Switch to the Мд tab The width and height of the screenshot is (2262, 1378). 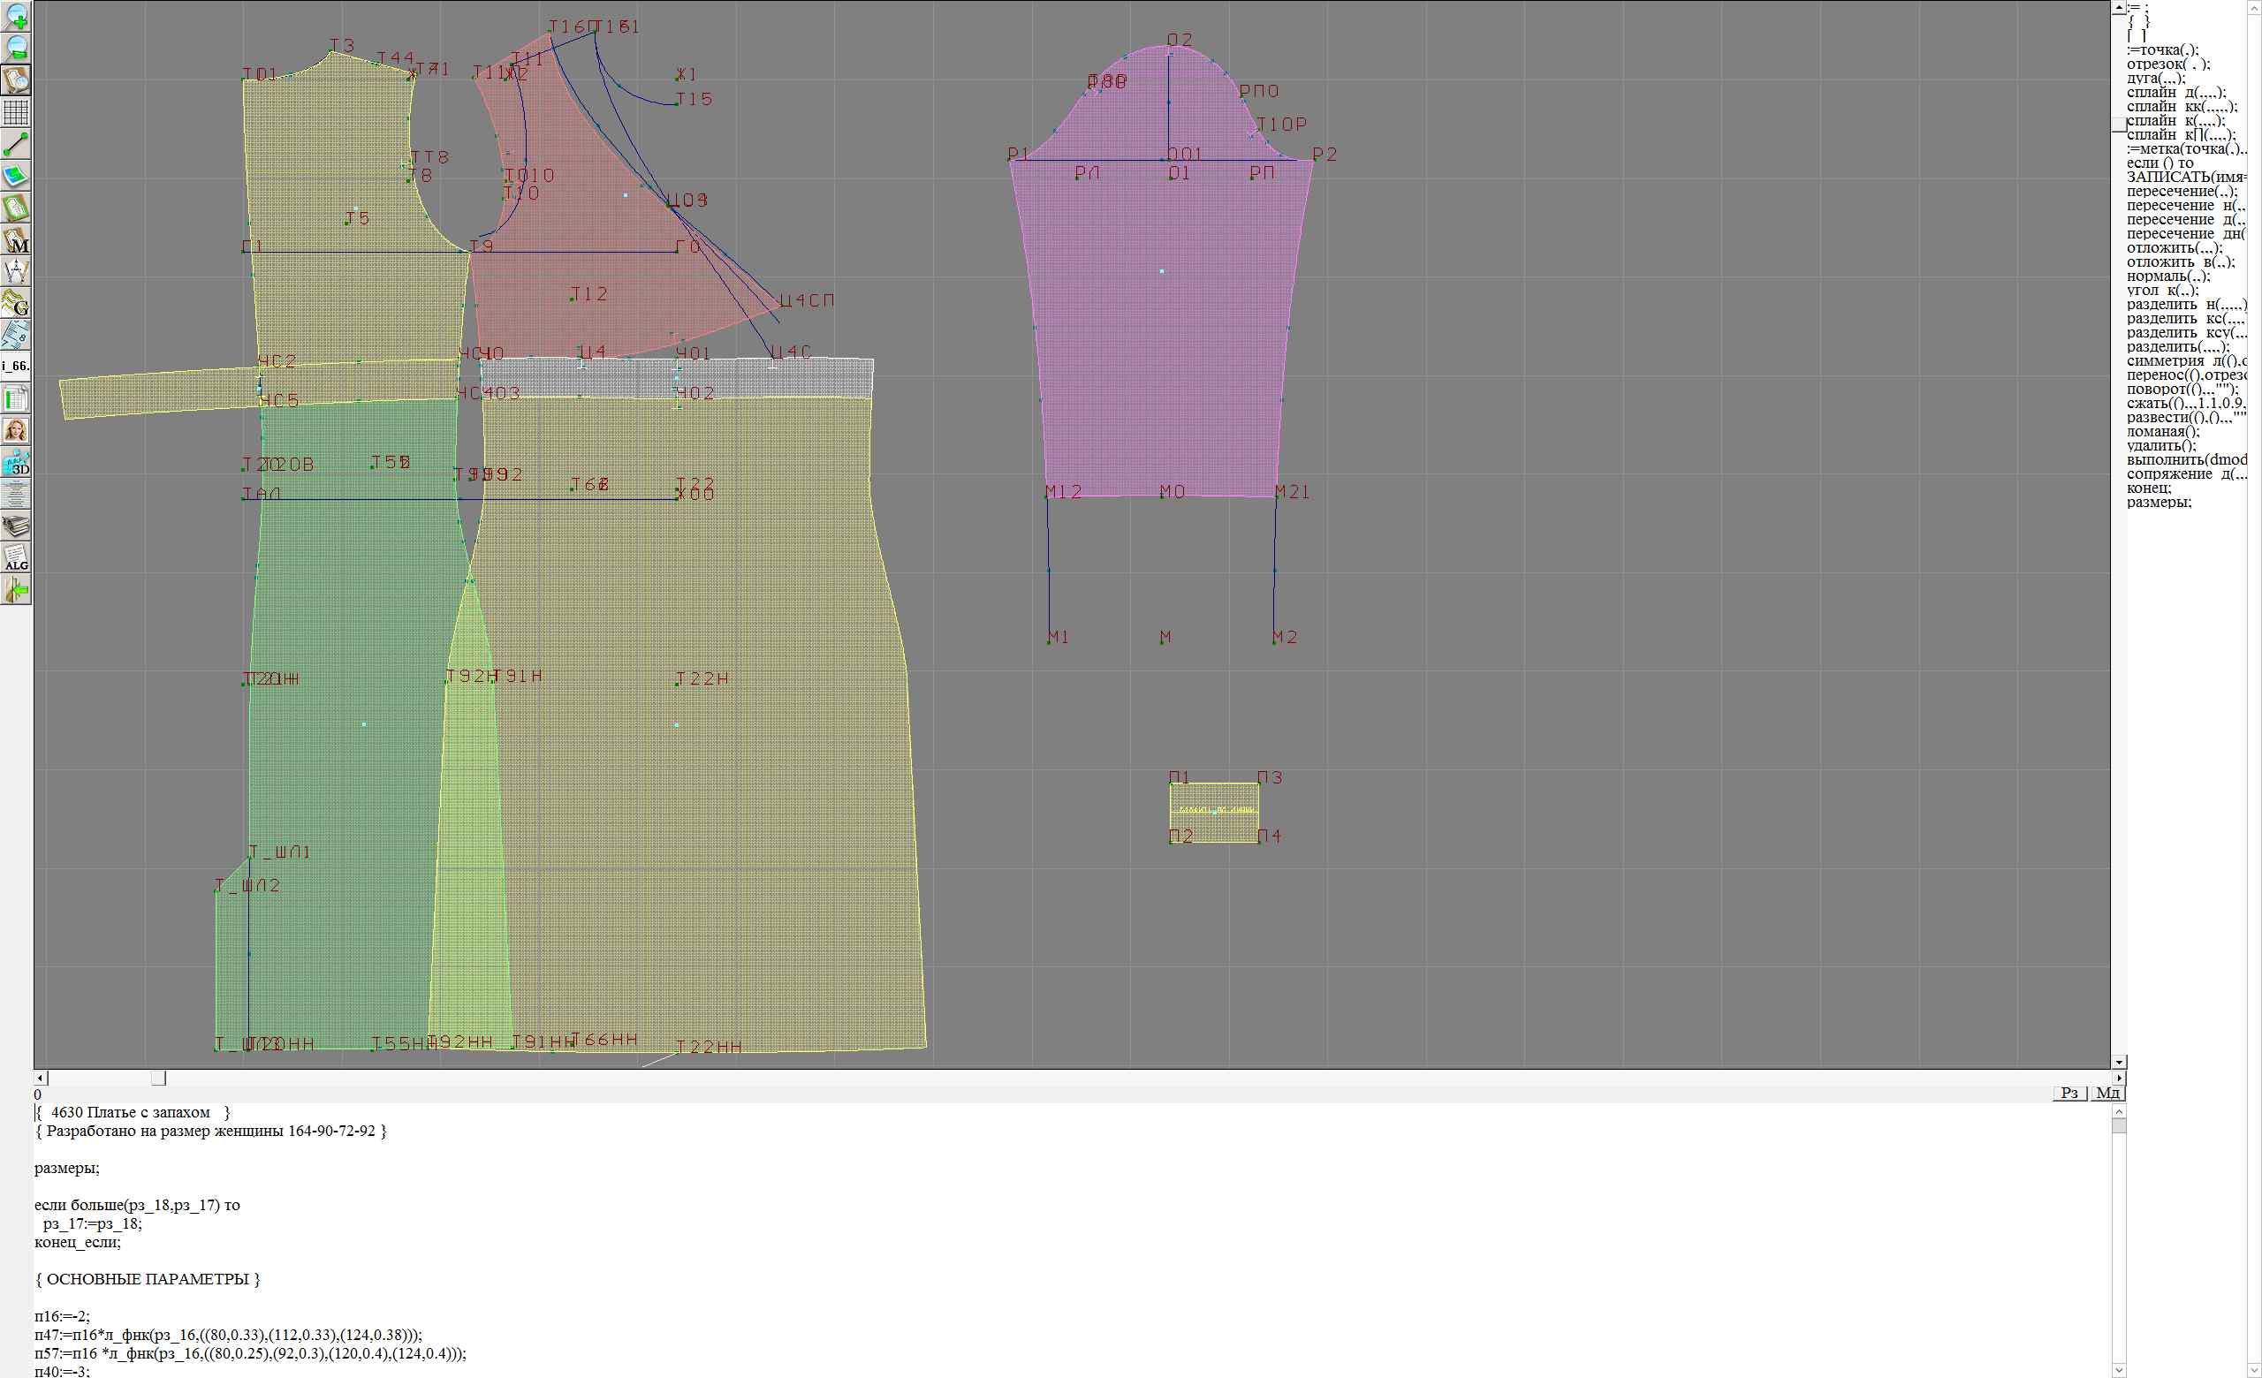(2107, 1092)
